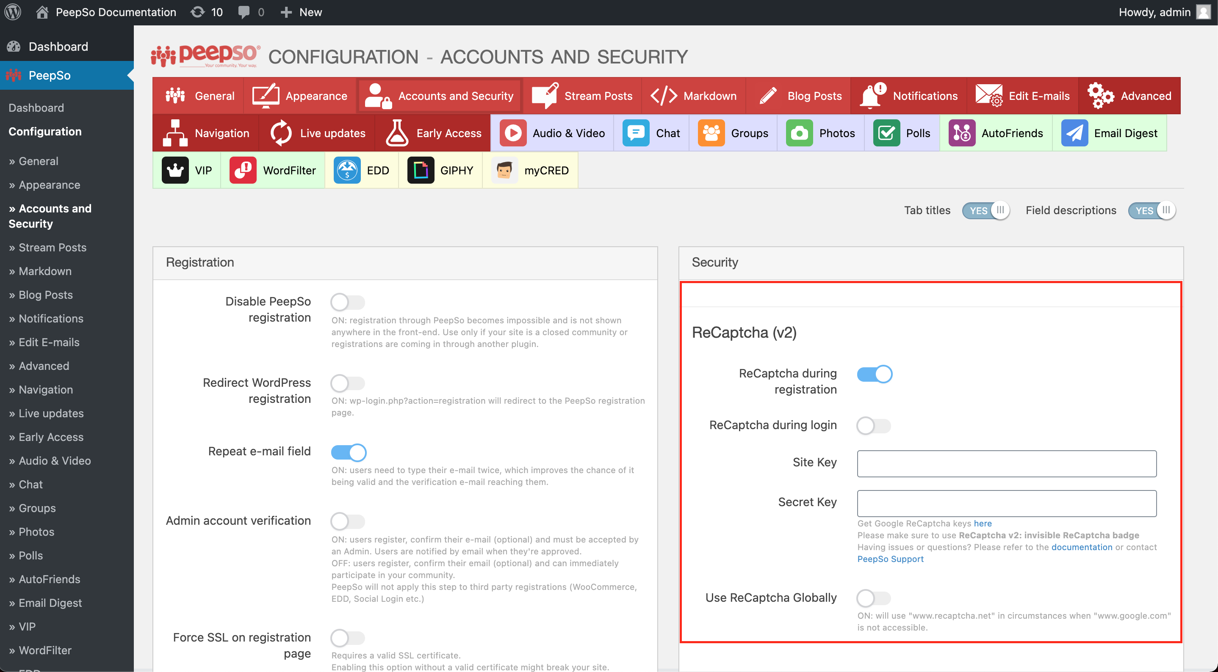1218x672 pixels.
Task: Click the Markdown code brackets icon
Action: [x=664, y=96]
